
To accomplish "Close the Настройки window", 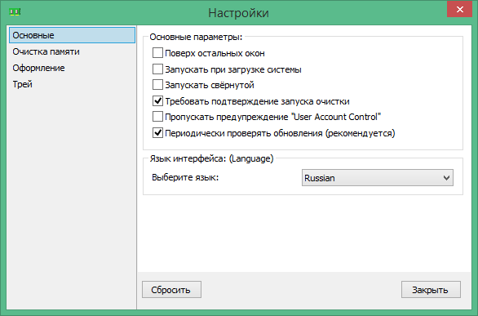I will pos(460,9).
